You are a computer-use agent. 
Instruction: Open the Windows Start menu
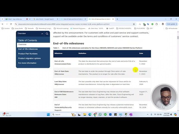48,114
